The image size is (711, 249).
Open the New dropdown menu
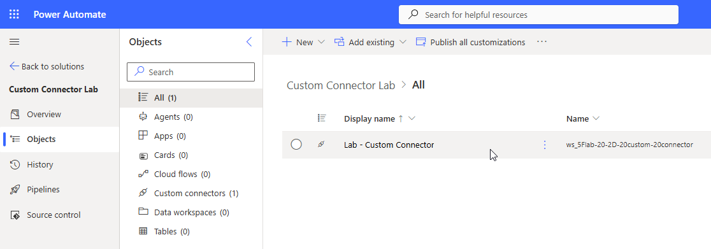coord(303,42)
